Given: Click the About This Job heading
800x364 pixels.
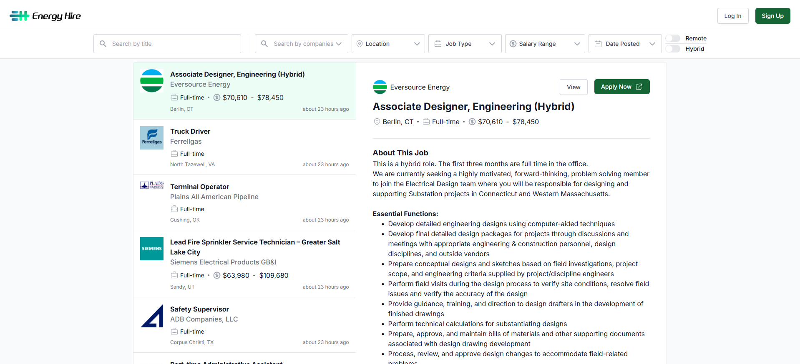Looking at the screenshot, I should [x=400, y=153].
